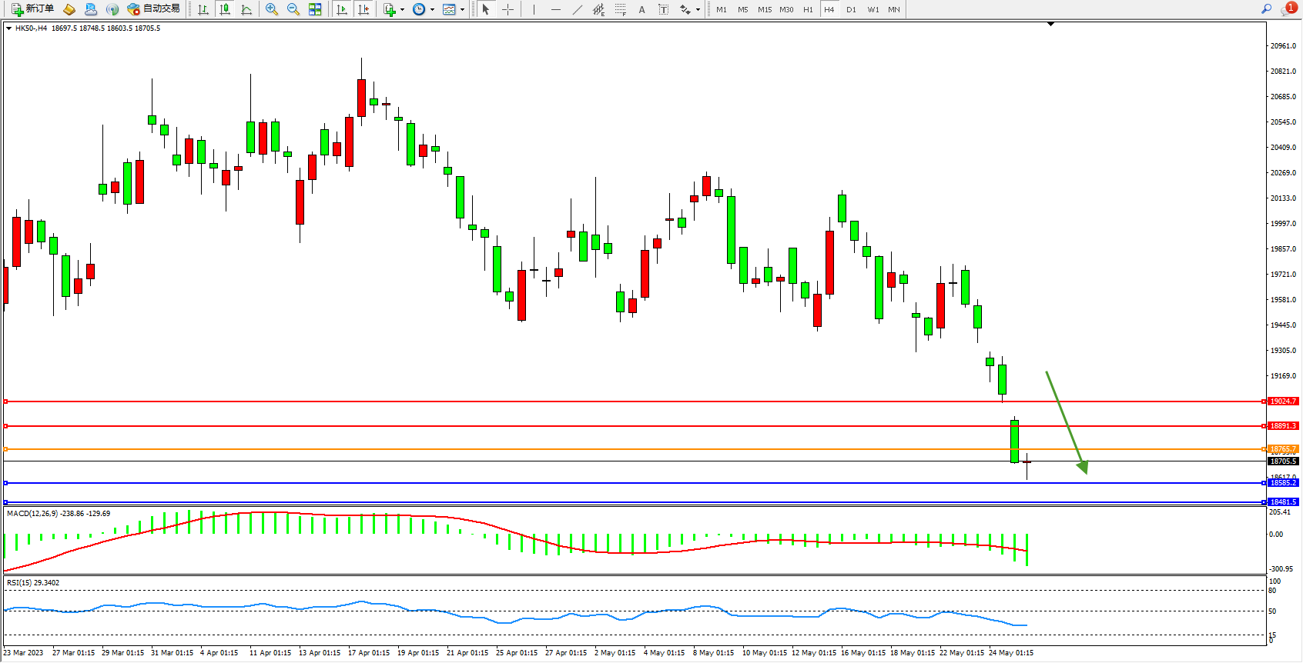Viewport: 1303px width, 663px height.
Task: Toggle auto scroll chart to end
Action: click(x=342, y=9)
